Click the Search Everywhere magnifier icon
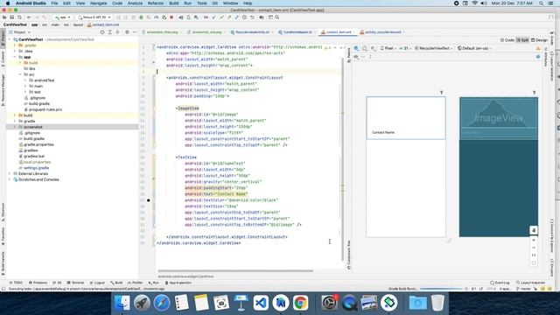The width and height of the screenshot is (560, 315). (277, 17)
